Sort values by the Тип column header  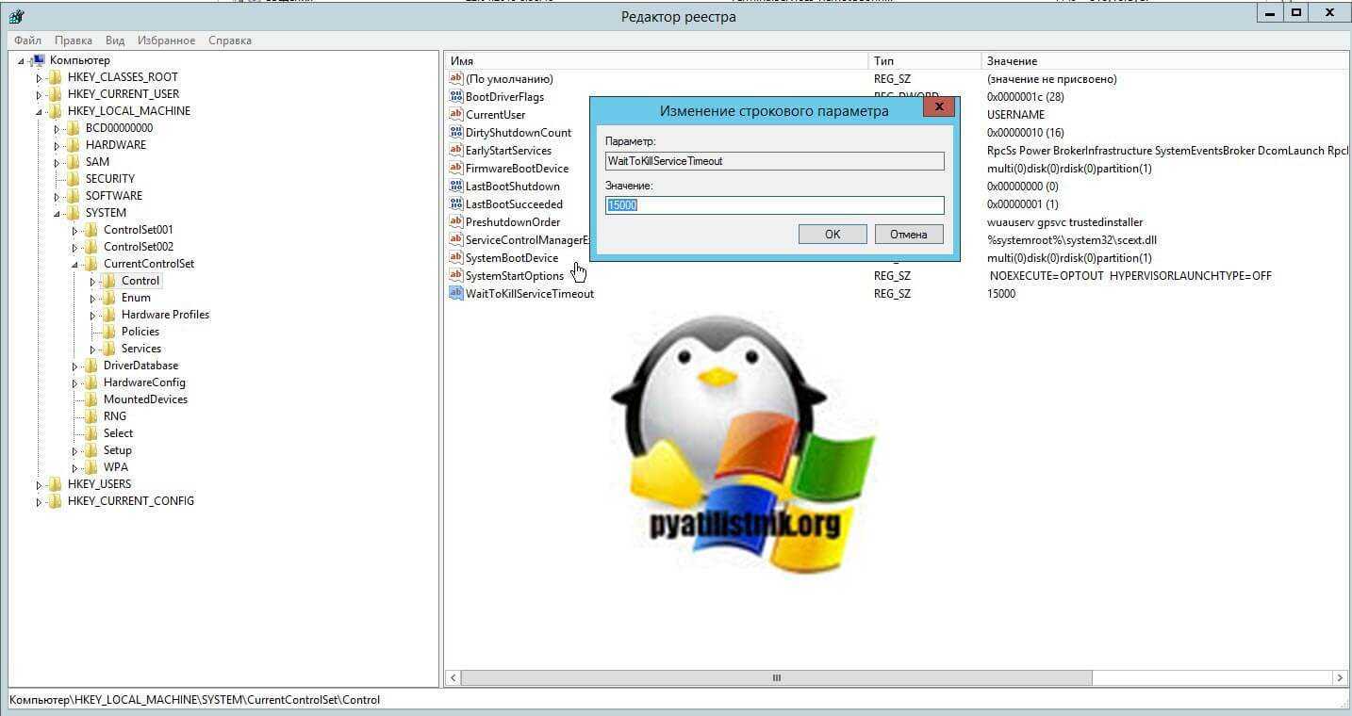[x=924, y=61]
